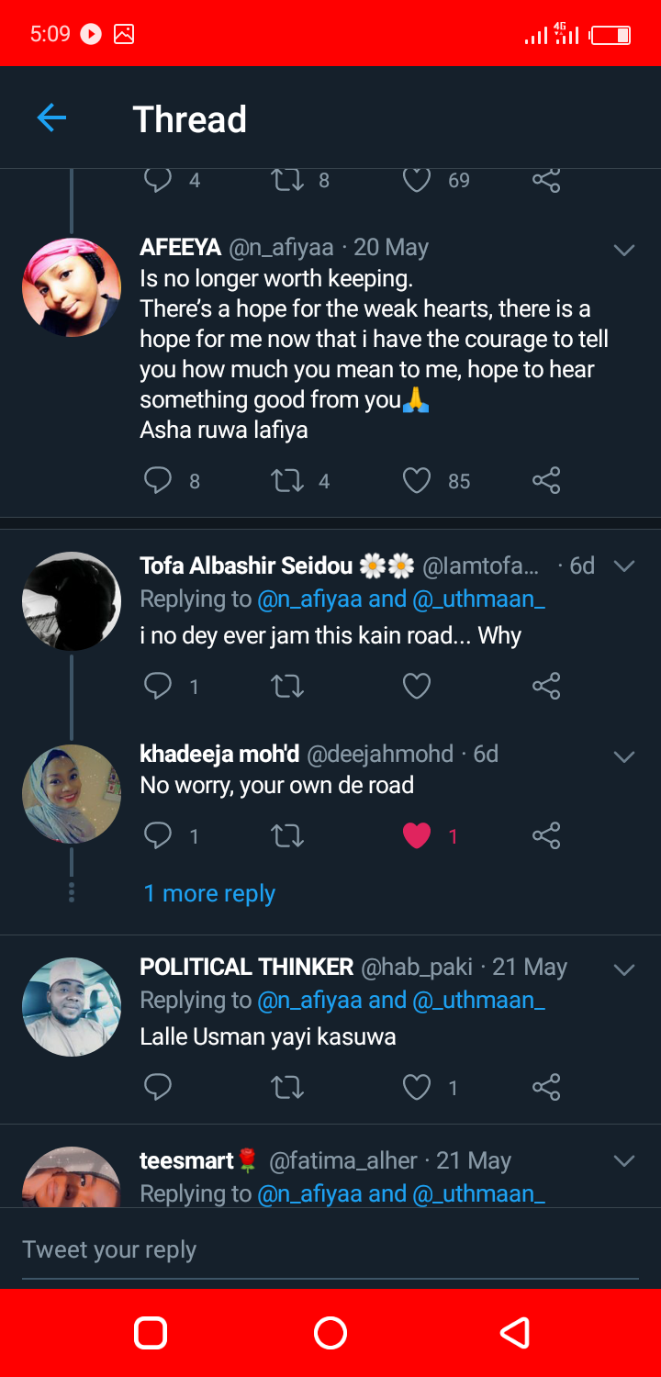Like AFEEYA's tweet with 85 likes
The height and width of the screenshot is (1377, 661).
click(417, 480)
